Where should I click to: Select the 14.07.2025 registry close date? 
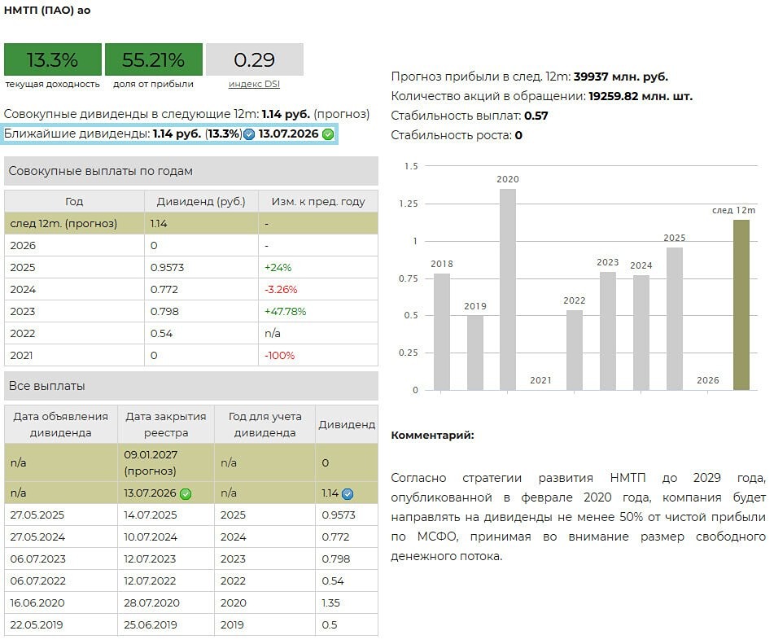151,515
